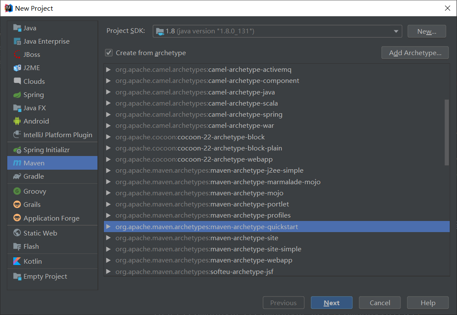457x315 pixels.
Task: Select the Grails project type icon
Action: pyautogui.click(x=17, y=204)
